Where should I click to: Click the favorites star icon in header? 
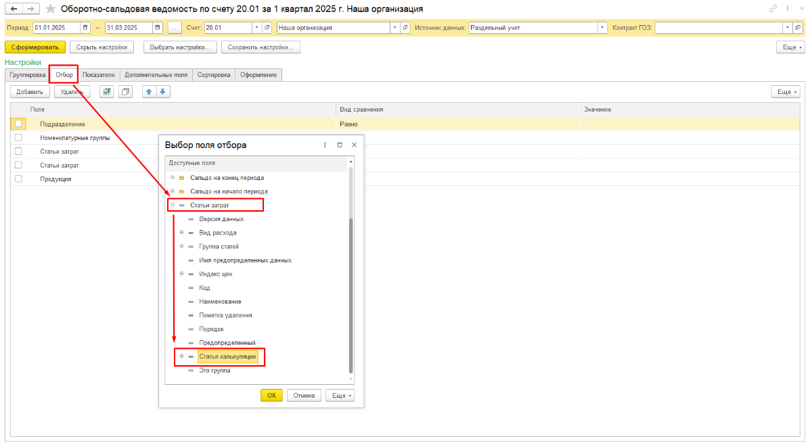pos(50,9)
